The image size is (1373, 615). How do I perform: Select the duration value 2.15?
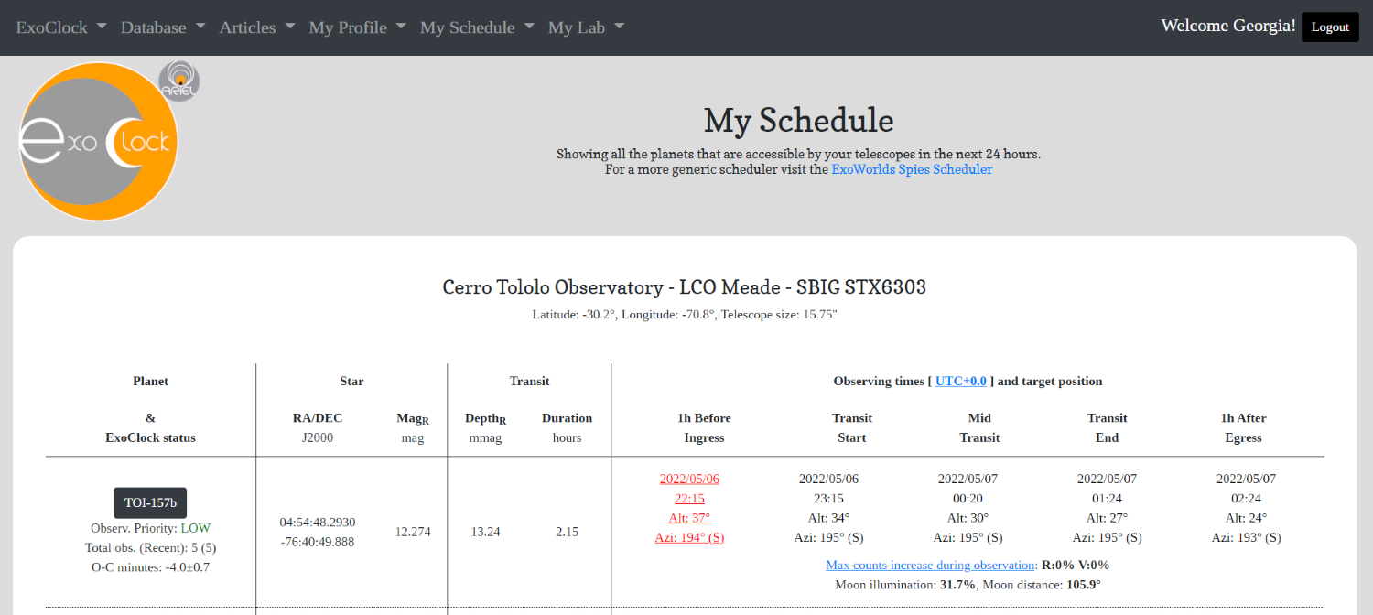pyautogui.click(x=567, y=532)
